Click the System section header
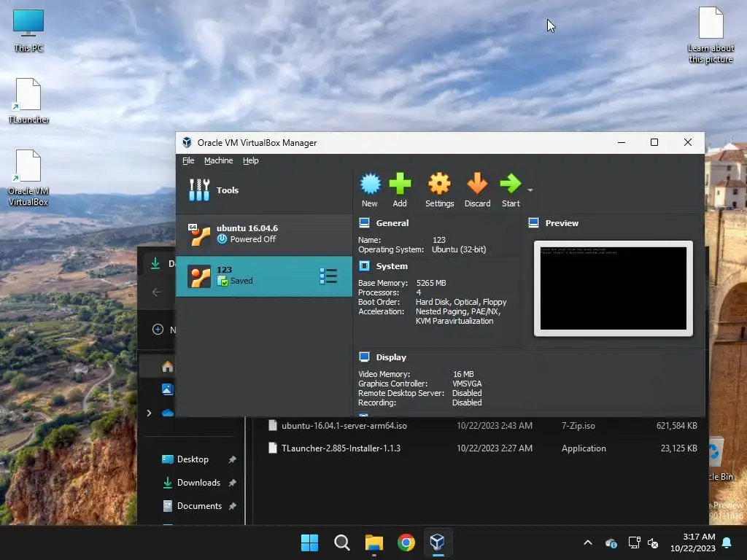This screenshot has width=747, height=560. [392, 266]
